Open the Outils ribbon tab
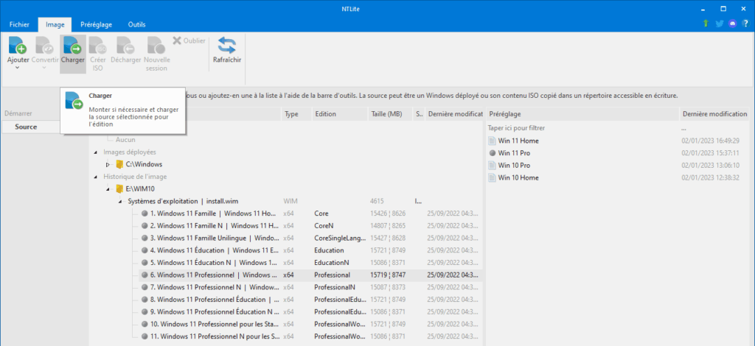 click(136, 24)
